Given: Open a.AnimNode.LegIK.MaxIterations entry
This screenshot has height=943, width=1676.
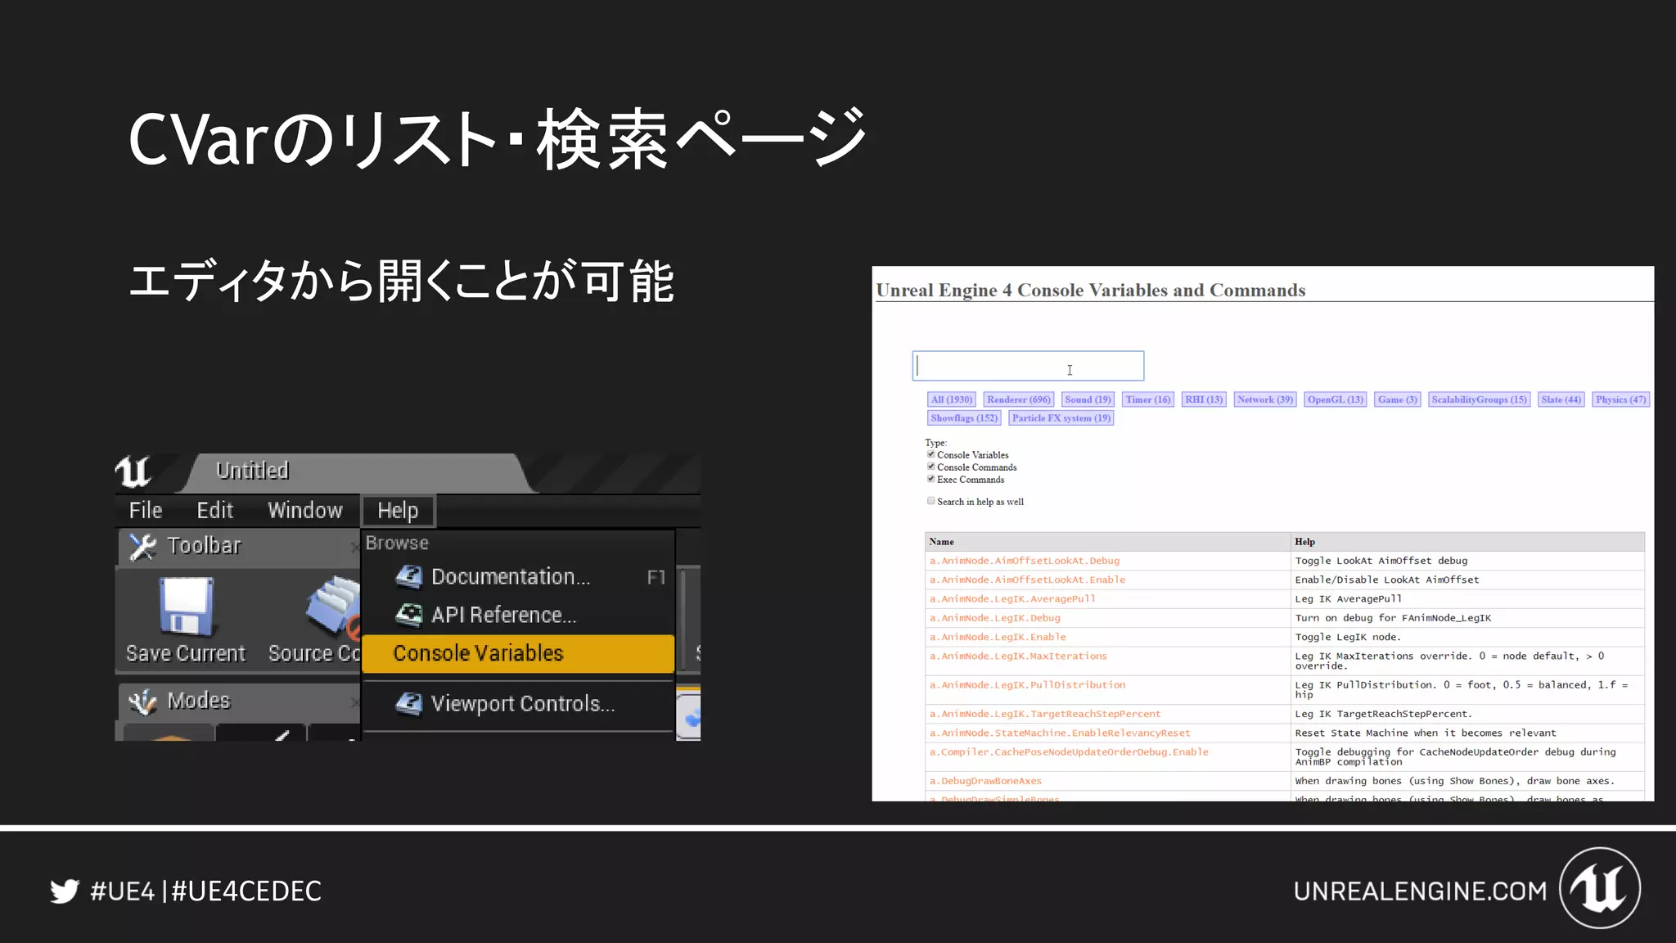Looking at the screenshot, I should tap(1018, 656).
